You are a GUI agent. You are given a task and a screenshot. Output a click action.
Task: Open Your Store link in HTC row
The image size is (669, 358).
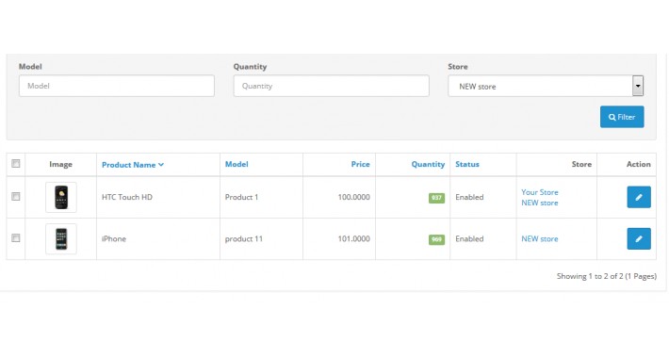click(540, 192)
